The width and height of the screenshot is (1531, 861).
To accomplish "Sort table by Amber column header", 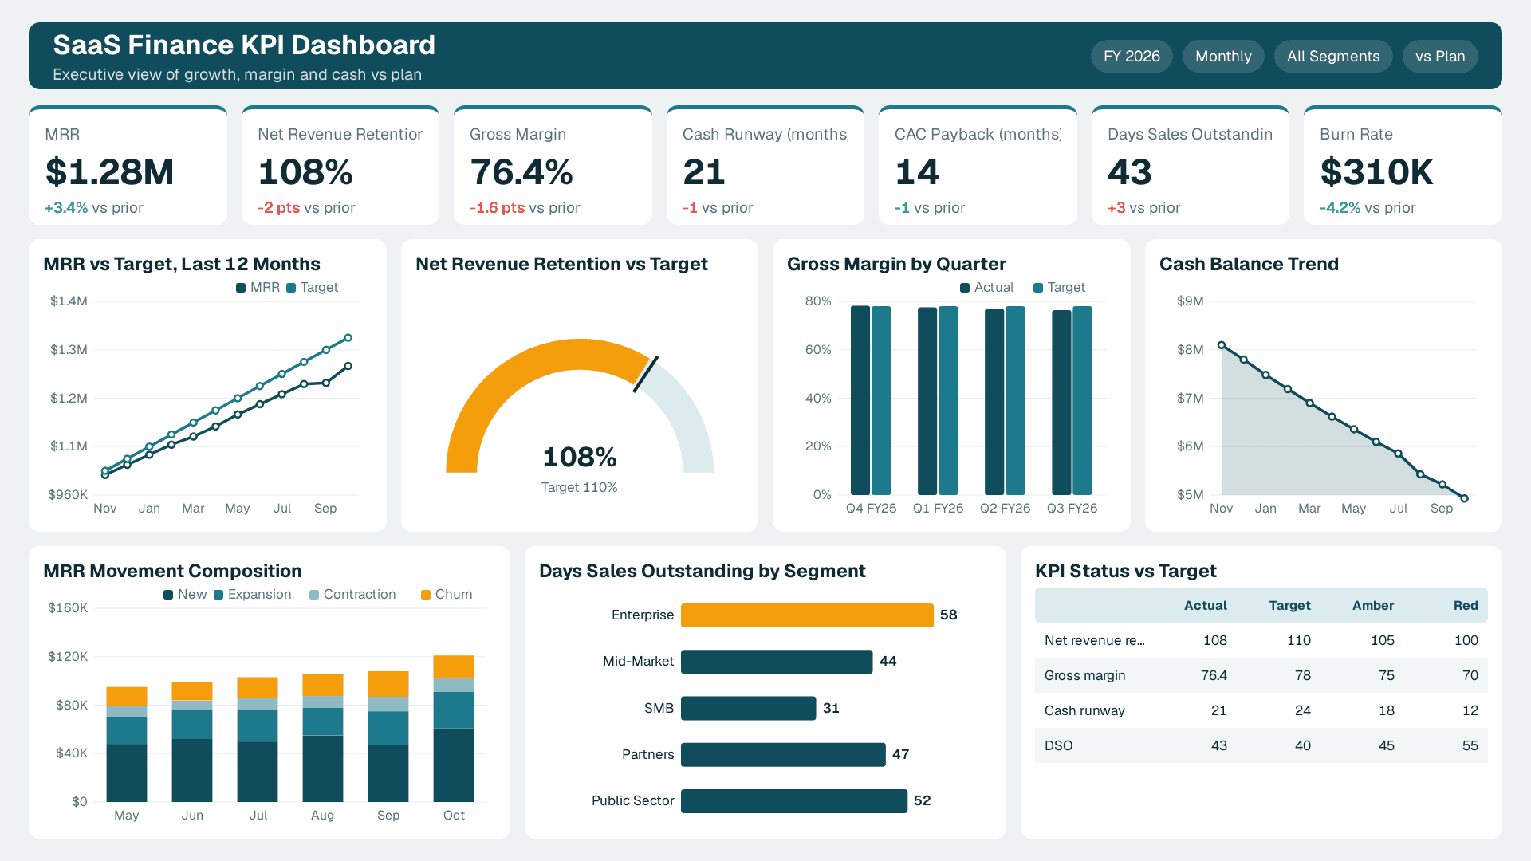I will pos(1373,606).
